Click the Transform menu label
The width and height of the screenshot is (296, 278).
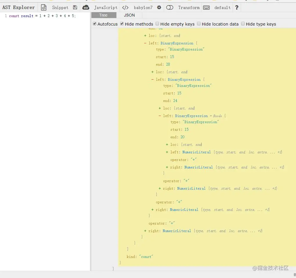pos(189,8)
